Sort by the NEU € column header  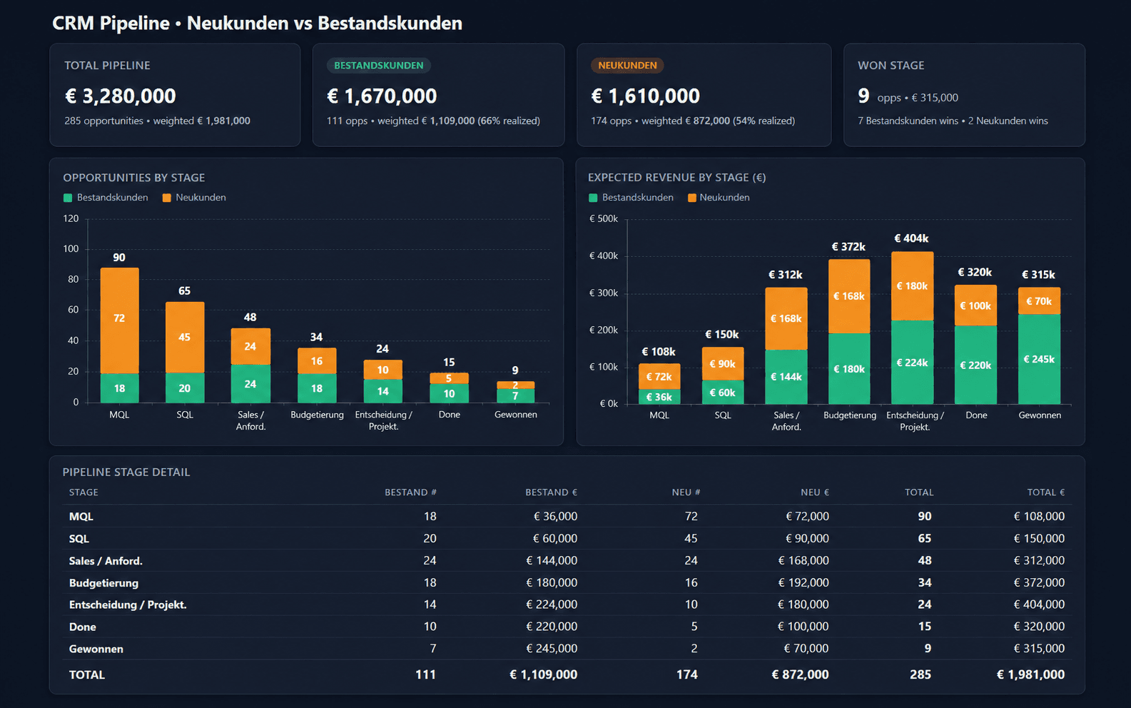pyautogui.click(x=815, y=492)
